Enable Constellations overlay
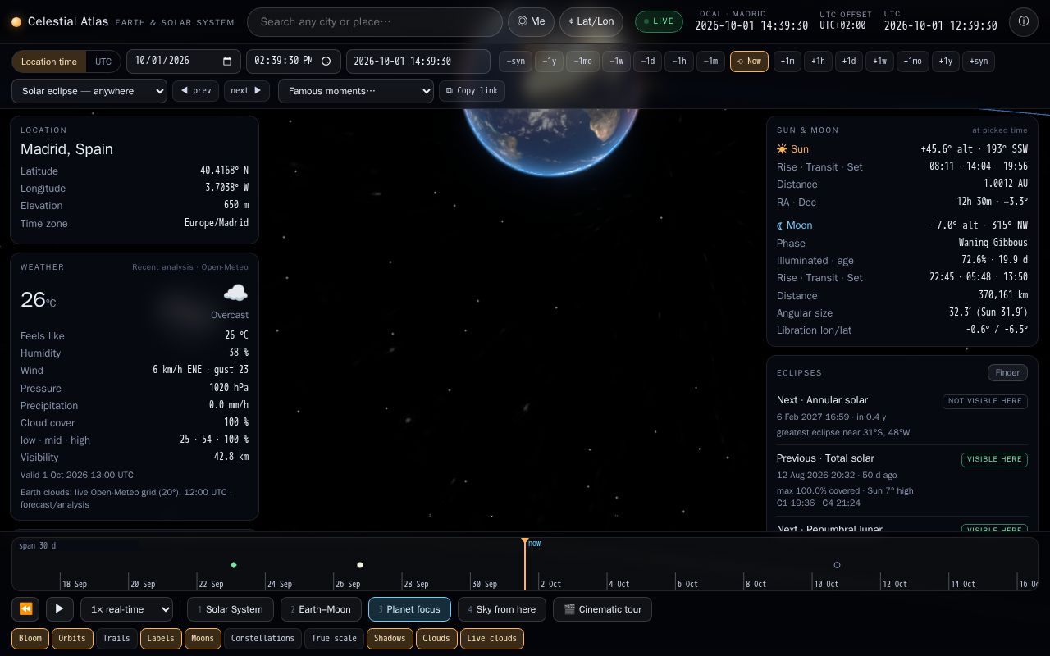This screenshot has height=656, width=1050. (262, 638)
